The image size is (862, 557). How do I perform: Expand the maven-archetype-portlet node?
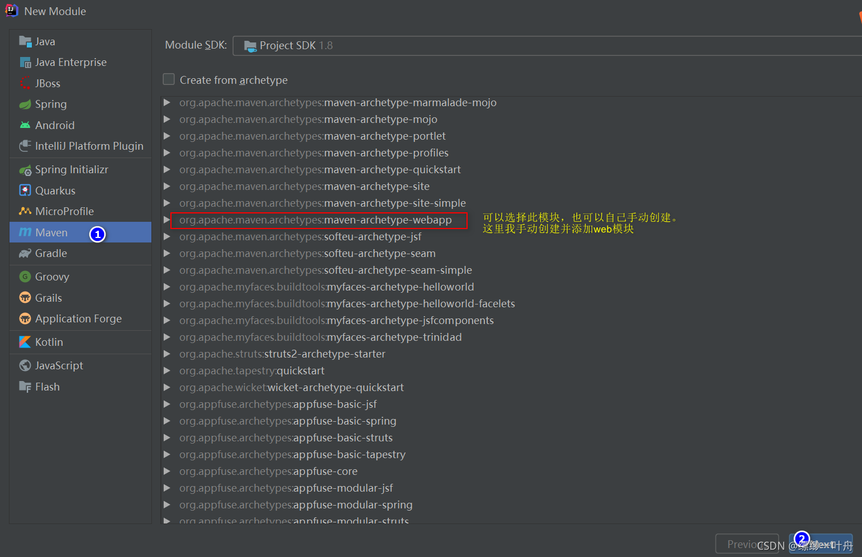tap(166, 136)
